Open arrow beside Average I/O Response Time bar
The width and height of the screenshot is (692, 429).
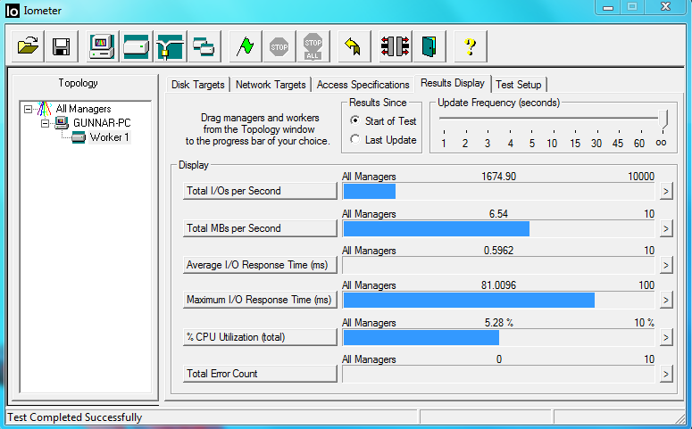coord(666,266)
